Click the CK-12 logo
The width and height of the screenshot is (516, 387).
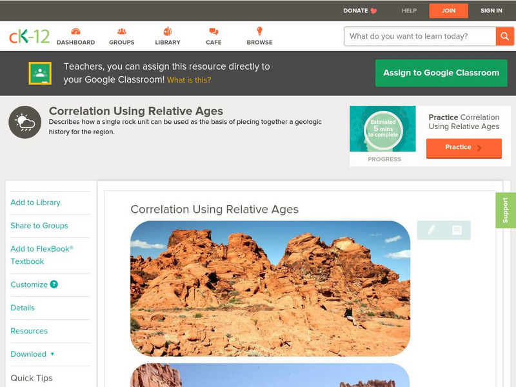[x=29, y=36]
